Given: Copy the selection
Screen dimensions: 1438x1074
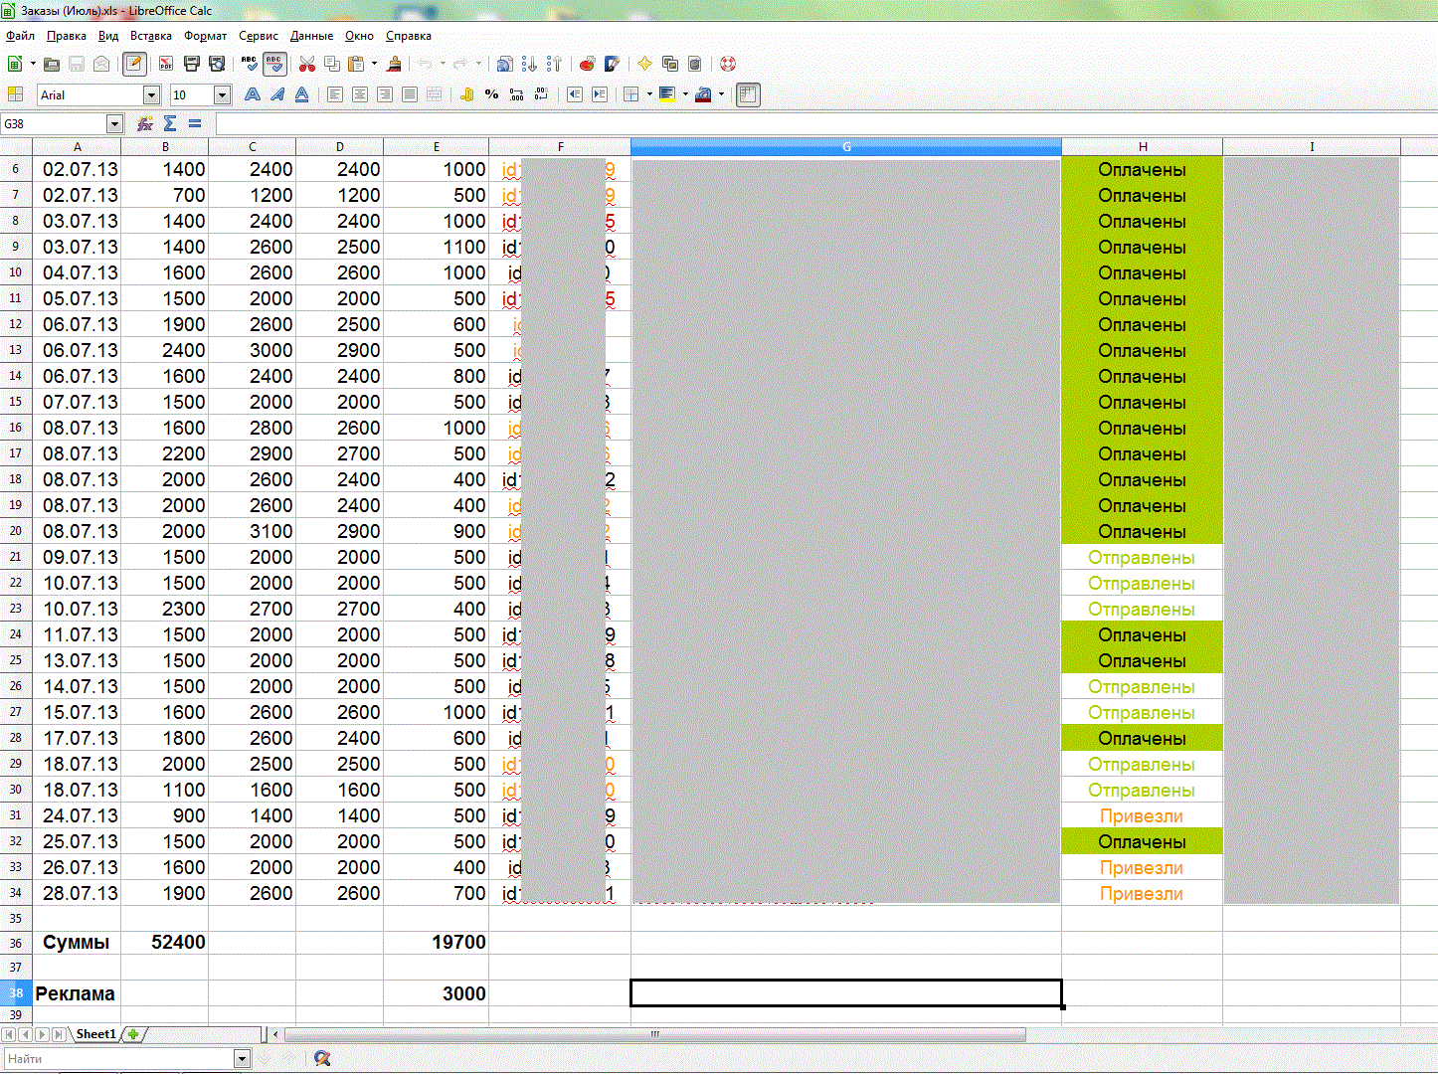Looking at the screenshot, I should pos(332,64).
